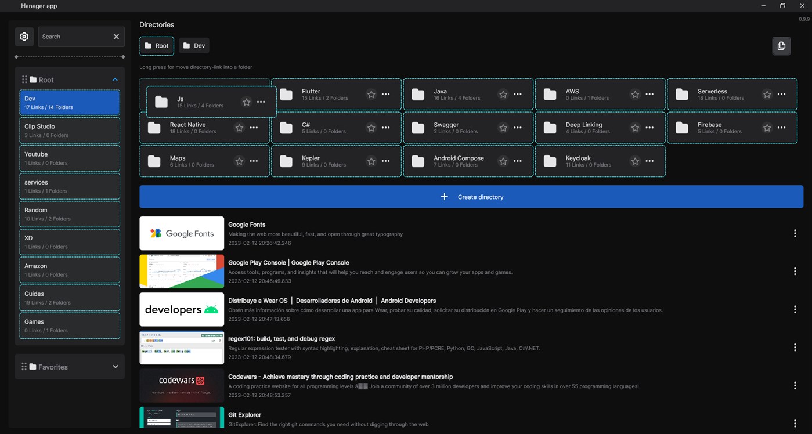Image resolution: width=812 pixels, height=434 pixels.
Task: Open more options for Swagger directory
Action: 518,128
